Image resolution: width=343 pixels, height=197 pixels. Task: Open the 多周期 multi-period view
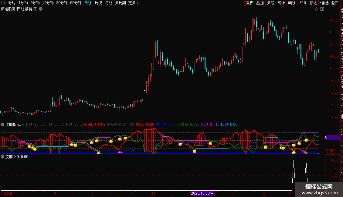(x=120, y=3)
